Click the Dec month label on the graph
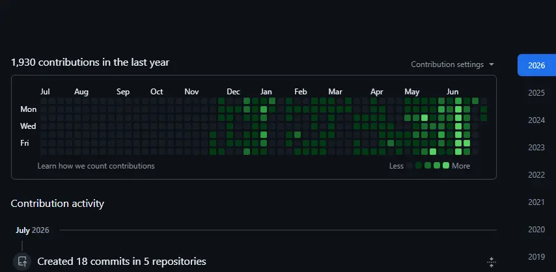Viewport: 556px width, 272px height. coord(233,92)
